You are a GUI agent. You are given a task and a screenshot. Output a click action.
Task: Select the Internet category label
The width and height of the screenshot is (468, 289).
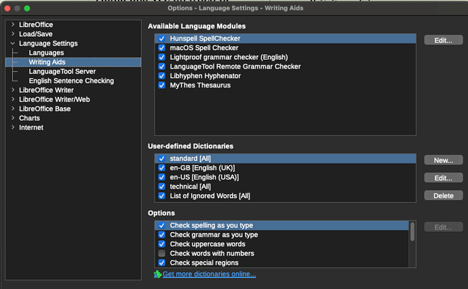coord(31,128)
